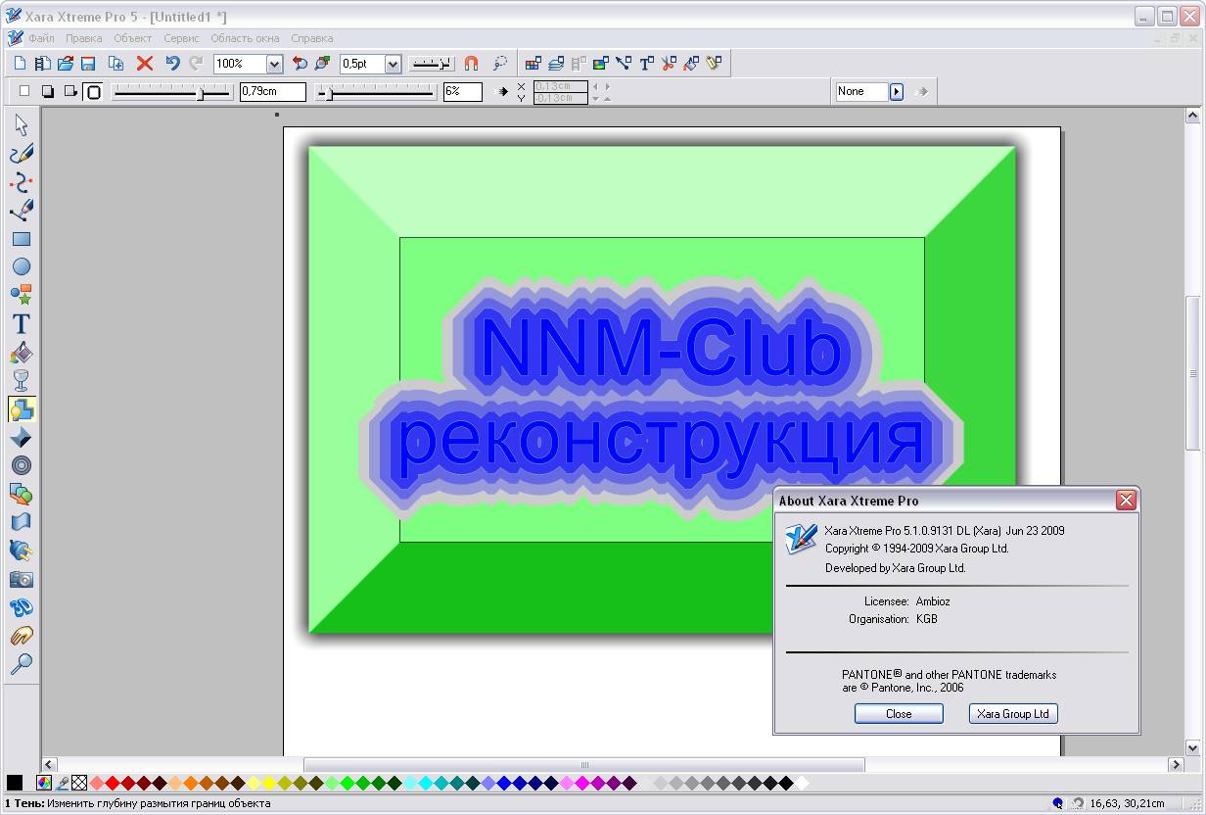Click the No colour crosshatch swatch

pos(79,783)
